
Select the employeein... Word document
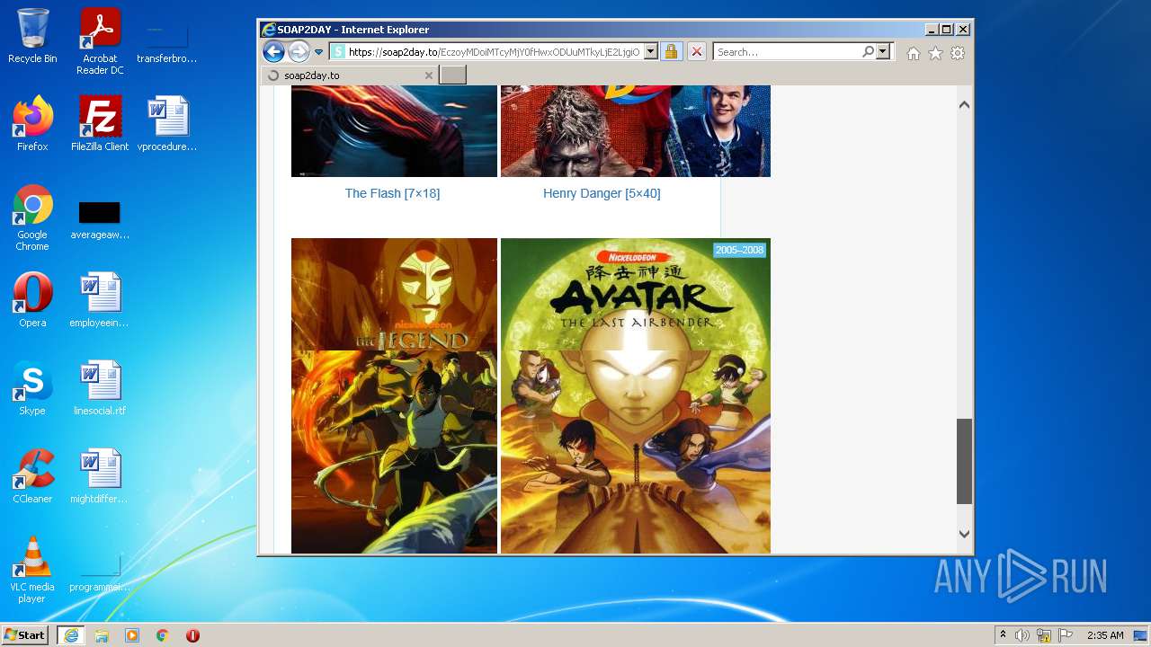point(100,300)
